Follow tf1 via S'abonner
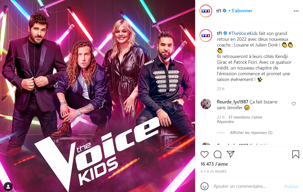303x192 pixels. pos(242,11)
